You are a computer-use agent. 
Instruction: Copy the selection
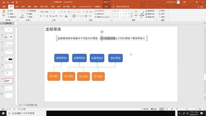[11, 14]
